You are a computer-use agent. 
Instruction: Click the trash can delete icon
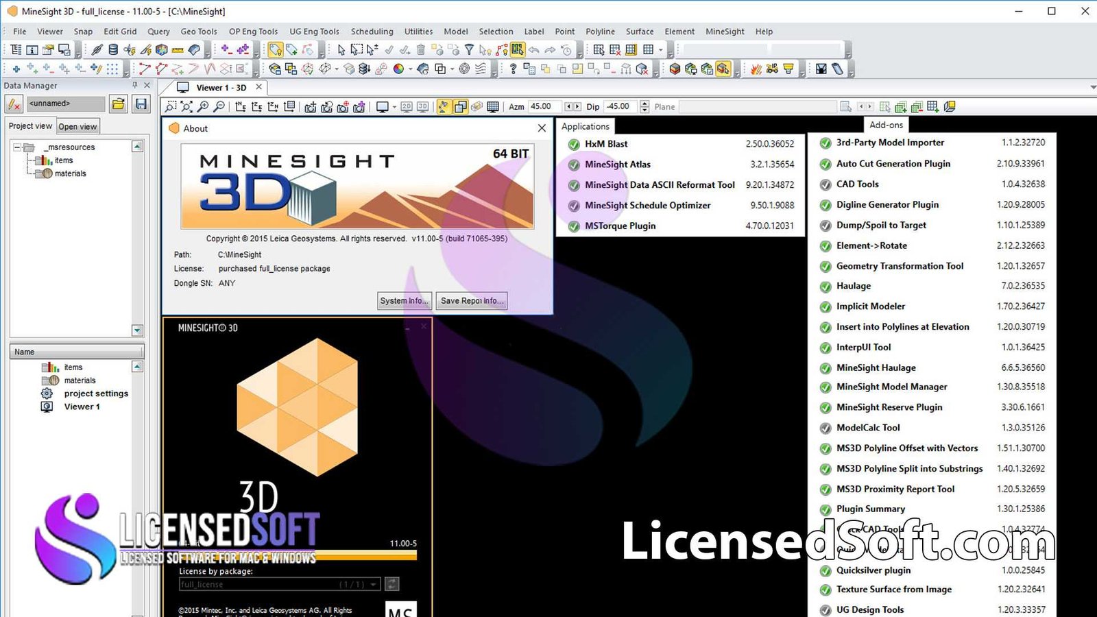pos(421,49)
